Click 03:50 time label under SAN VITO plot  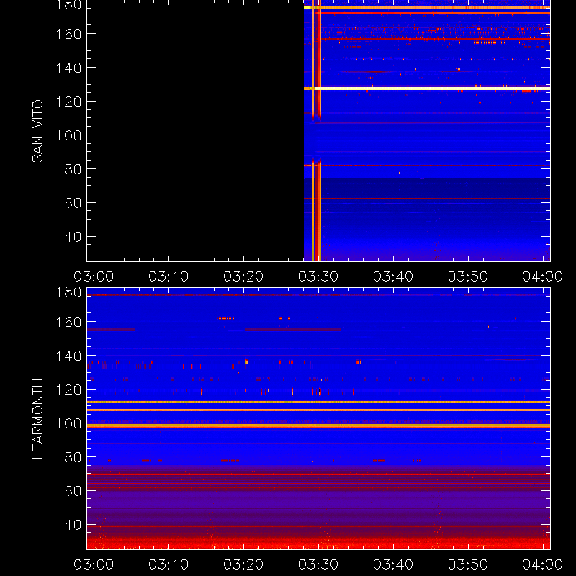click(x=468, y=276)
